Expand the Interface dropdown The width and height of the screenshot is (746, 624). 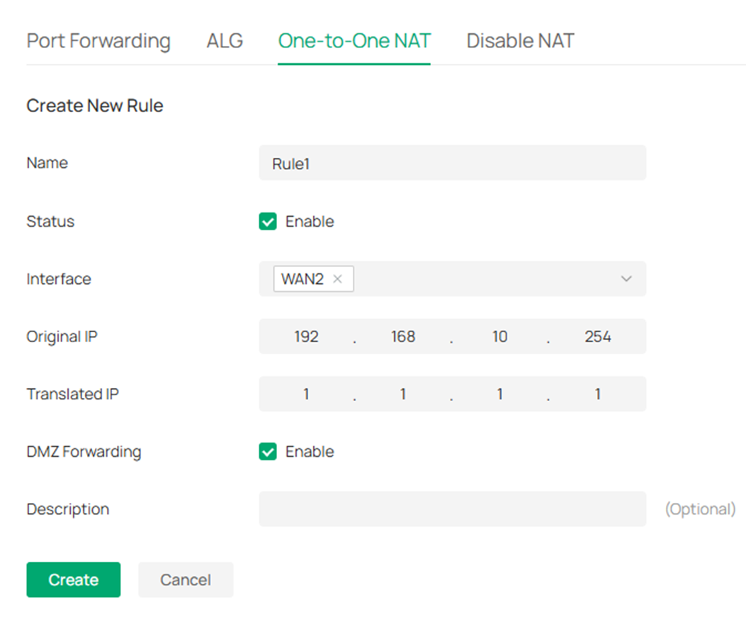click(626, 278)
